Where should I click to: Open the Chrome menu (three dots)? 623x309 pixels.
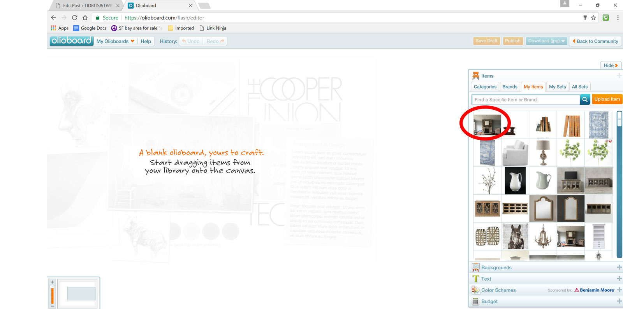coord(618,18)
